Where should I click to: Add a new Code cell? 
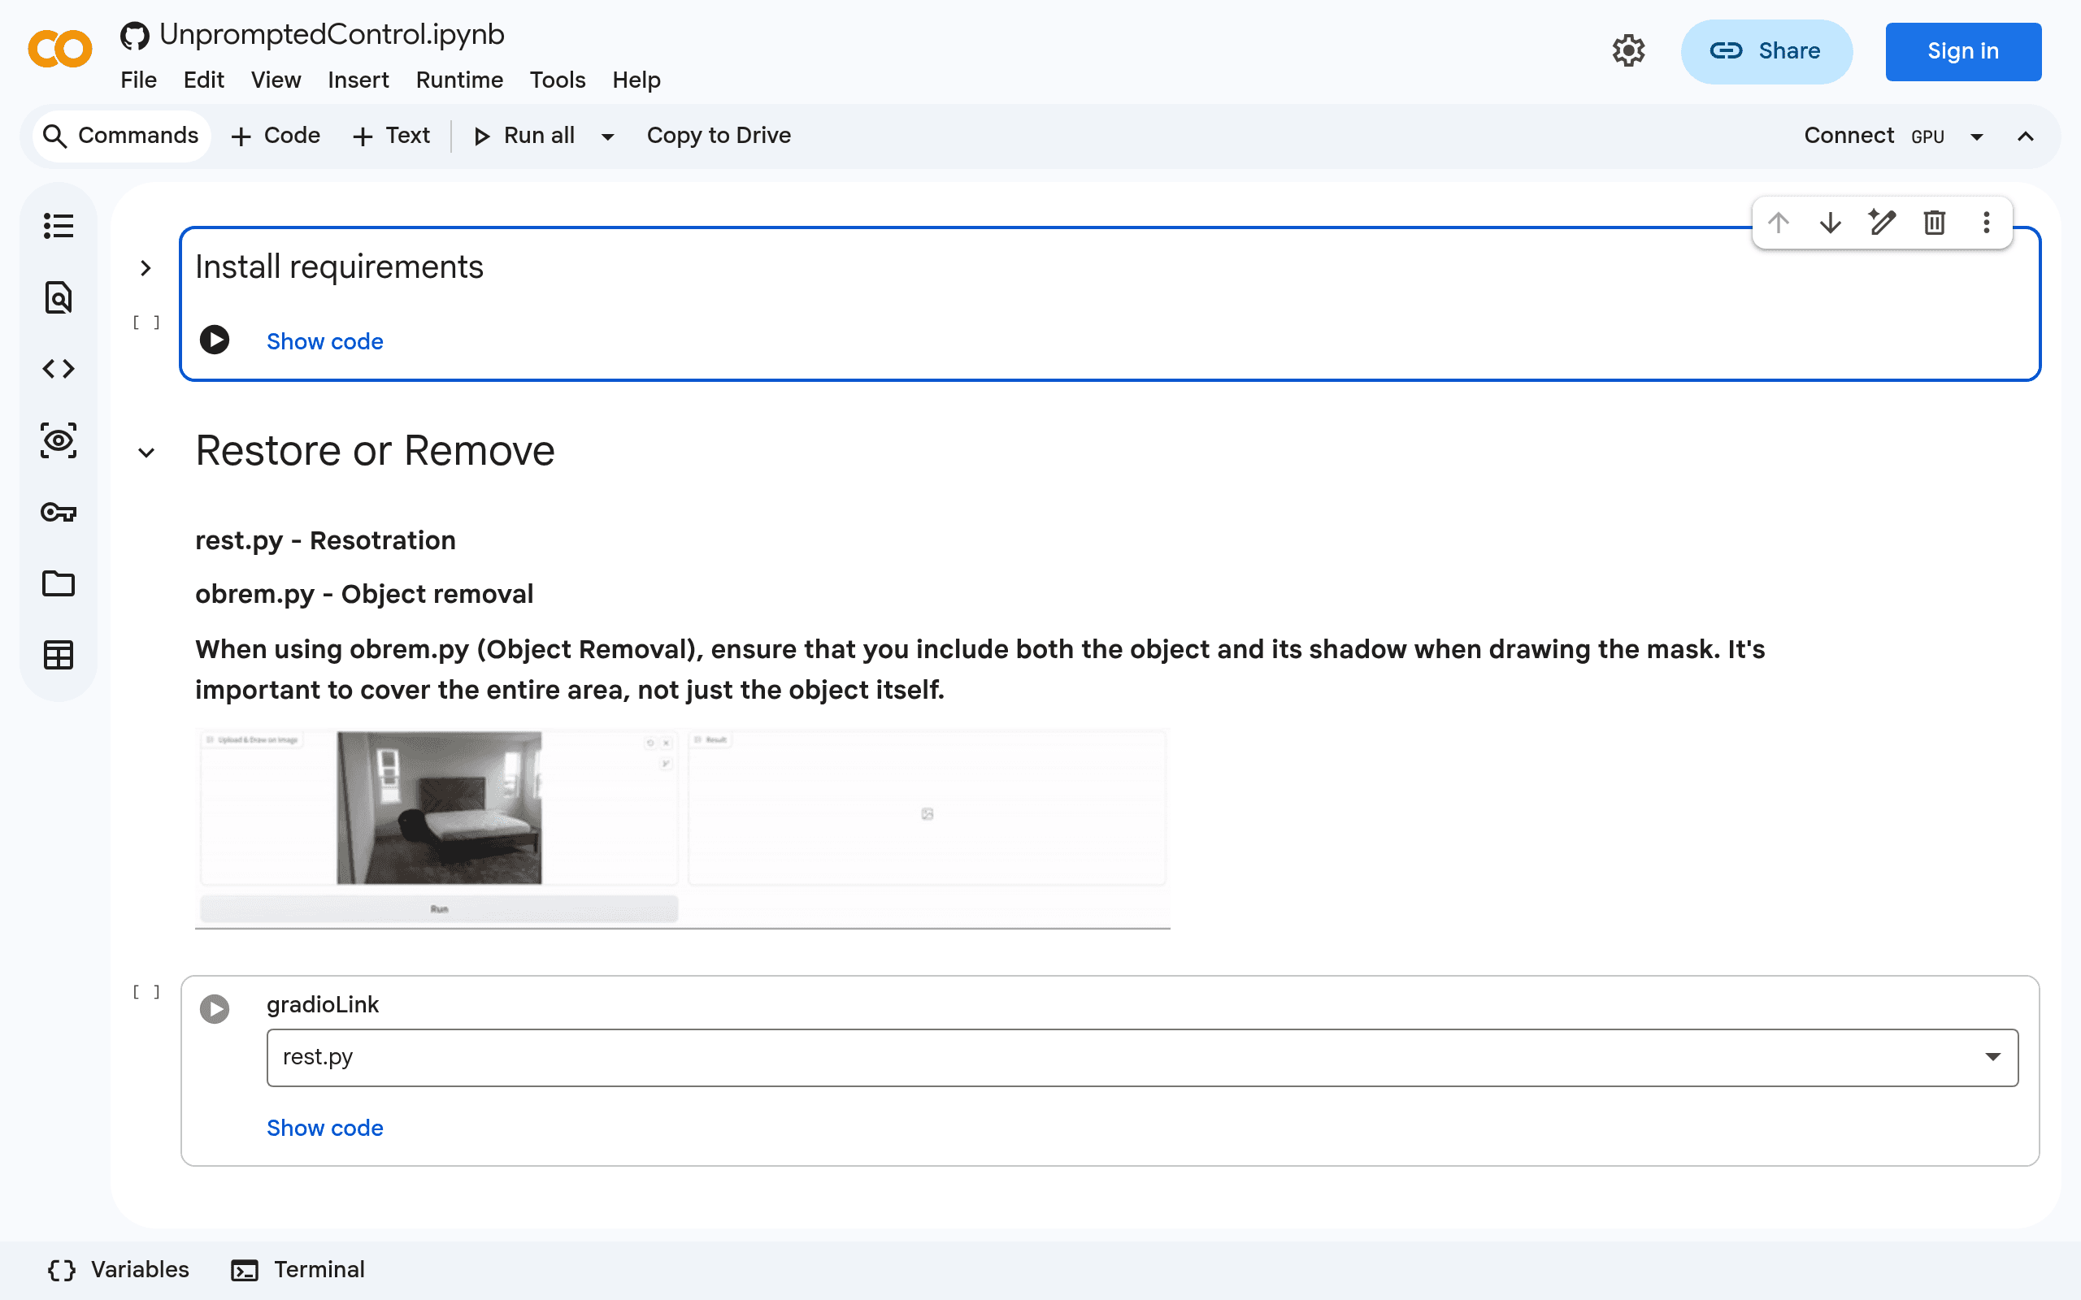276,136
